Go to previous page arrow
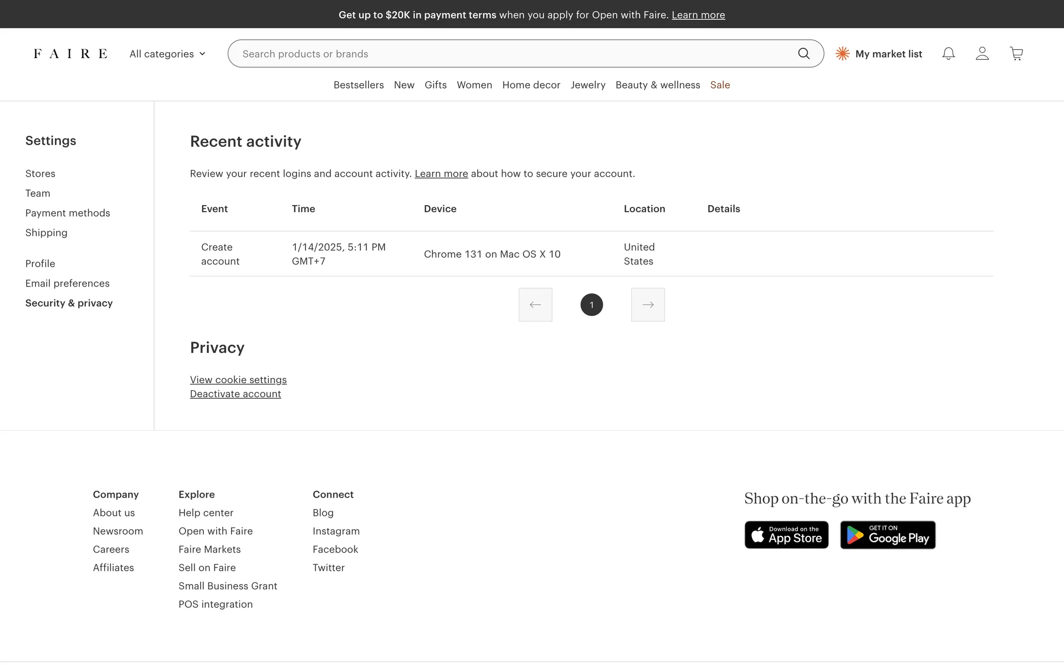Screen dimensions: 1064x665 (535, 305)
